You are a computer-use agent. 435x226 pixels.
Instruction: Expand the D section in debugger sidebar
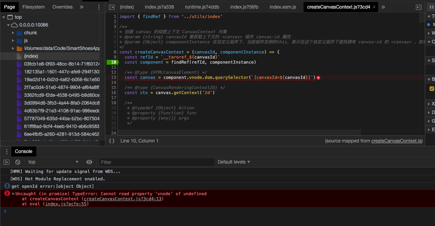(x=429, y=112)
